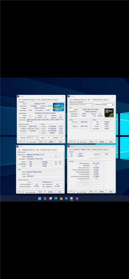The height and width of the screenshot is (279, 129).
Task: Open the Socket #1 selection dropdown
Action: (x=32, y=138)
